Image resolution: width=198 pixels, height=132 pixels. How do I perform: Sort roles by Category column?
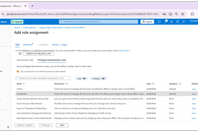pos(175,84)
